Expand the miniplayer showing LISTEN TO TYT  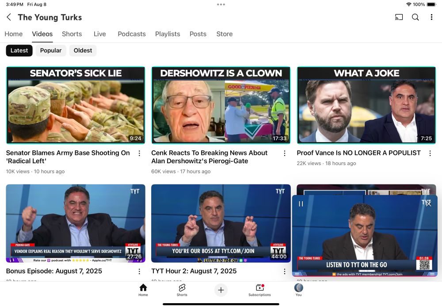[x=365, y=236]
